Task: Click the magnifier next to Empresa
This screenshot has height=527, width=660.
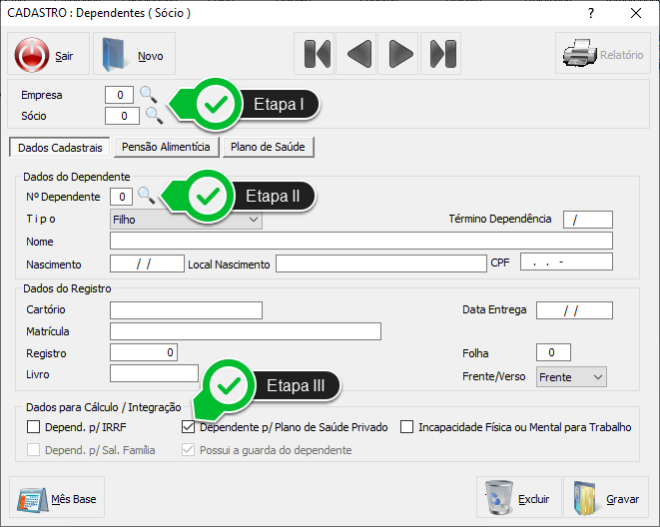Action: [x=148, y=95]
